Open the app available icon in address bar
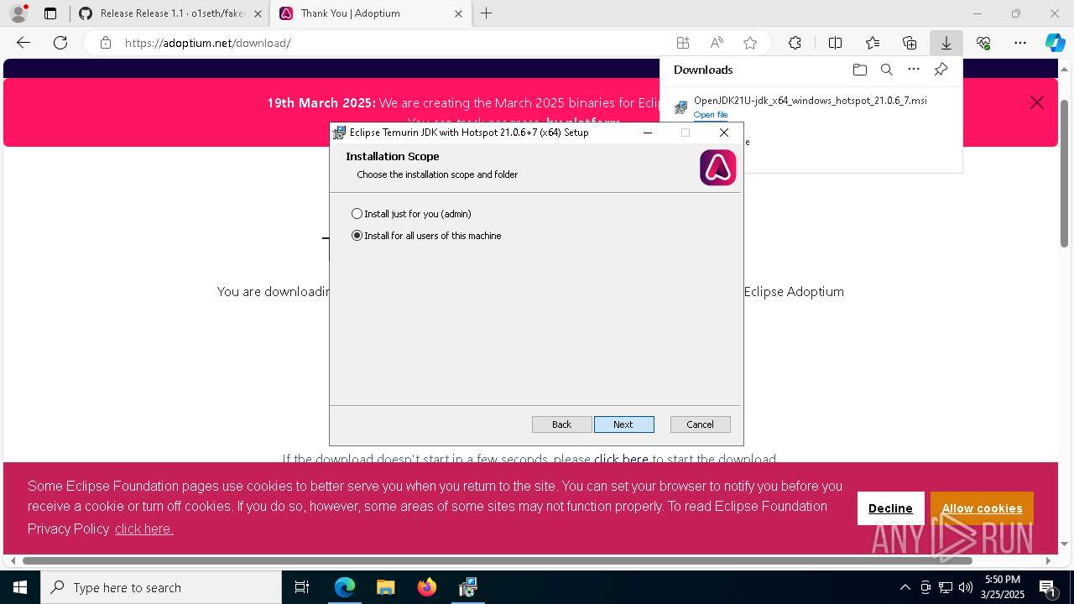The height and width of the screenshot is (604, 1074). (x=683, y=43)
